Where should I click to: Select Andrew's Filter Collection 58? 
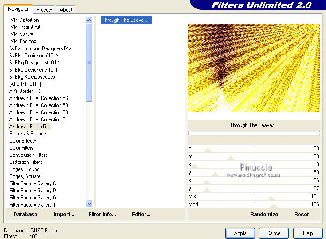39,105
